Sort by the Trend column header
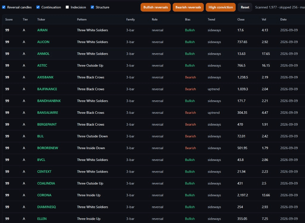Viewport: 305px width, 223px height. [x=211, y=19]
